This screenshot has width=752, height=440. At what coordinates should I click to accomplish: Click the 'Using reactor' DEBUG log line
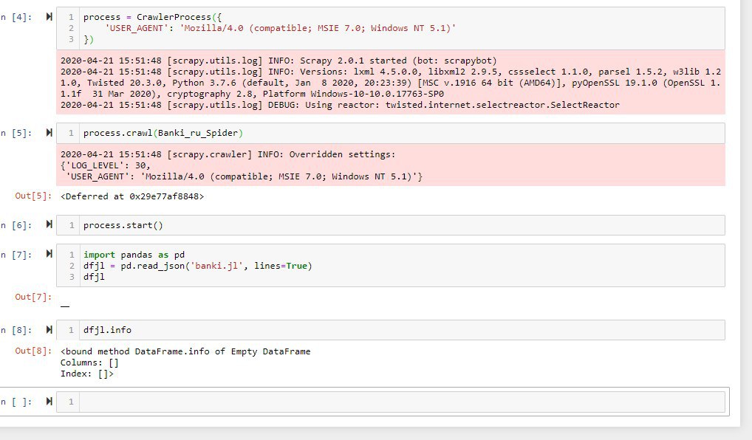340,105
